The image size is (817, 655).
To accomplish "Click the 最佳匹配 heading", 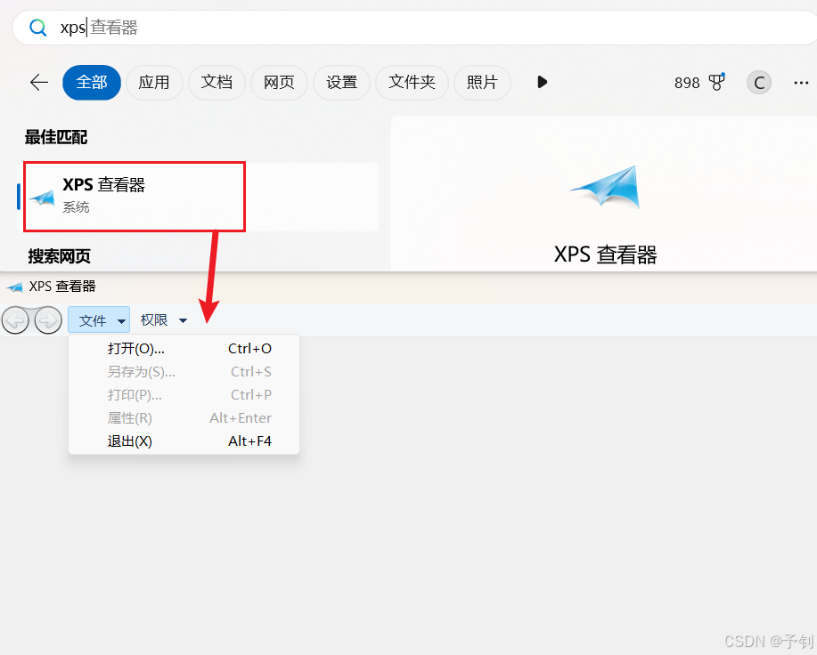I will point(56,137).
